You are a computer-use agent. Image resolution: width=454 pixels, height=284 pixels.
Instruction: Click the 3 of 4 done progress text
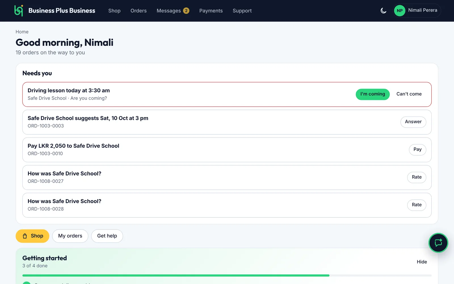point(35,266)
